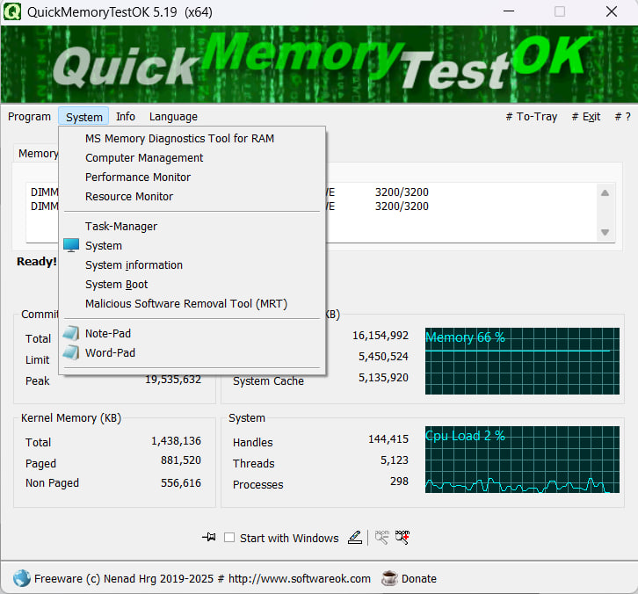
Task: Click the Peak value 19,535,632
Action: 173,380
